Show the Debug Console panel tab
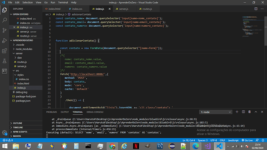The width and height of the screenshot is (267, 150). click(95, 112)
